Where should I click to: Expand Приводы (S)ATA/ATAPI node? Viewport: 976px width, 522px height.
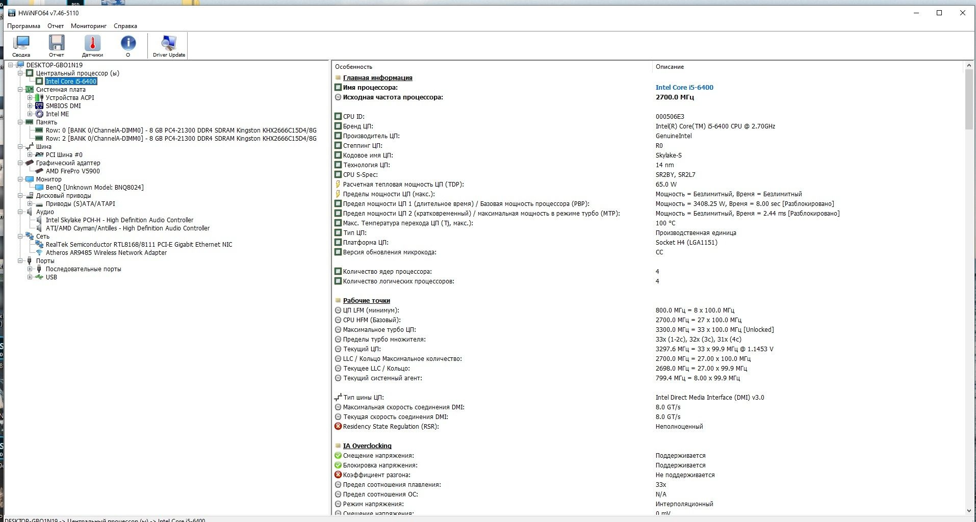pos(30,203)
